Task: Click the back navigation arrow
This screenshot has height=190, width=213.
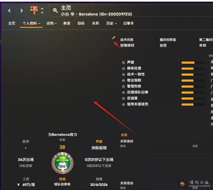Action: [x=9, y=11]
